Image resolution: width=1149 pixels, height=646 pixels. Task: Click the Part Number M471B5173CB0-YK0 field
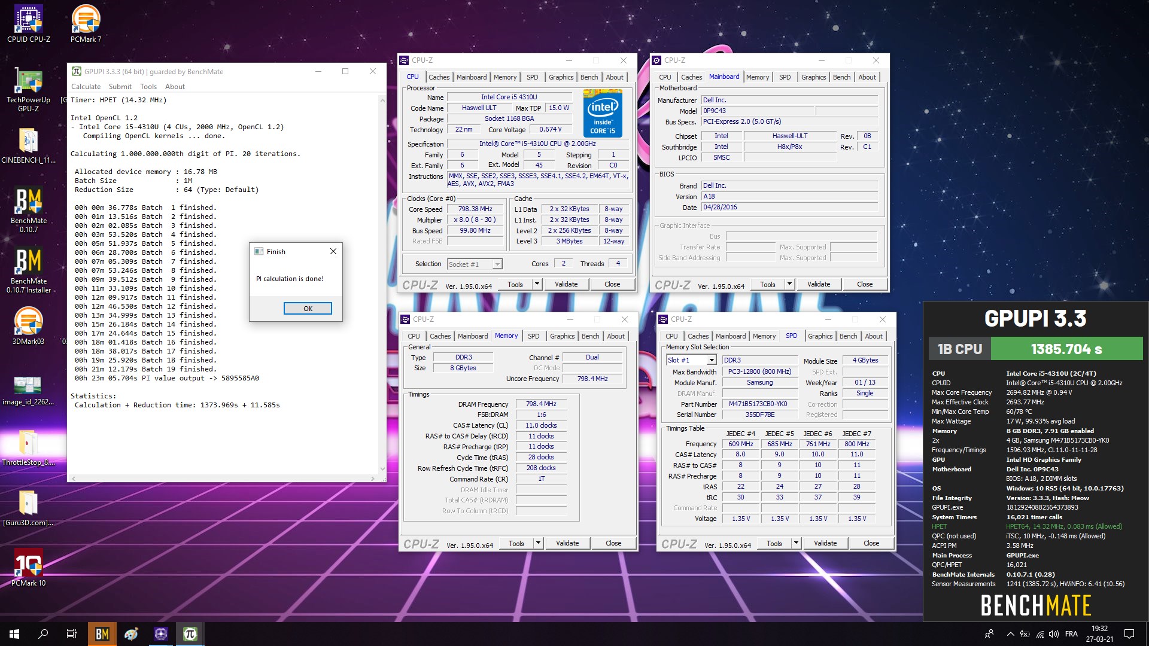tap(759, 404)
